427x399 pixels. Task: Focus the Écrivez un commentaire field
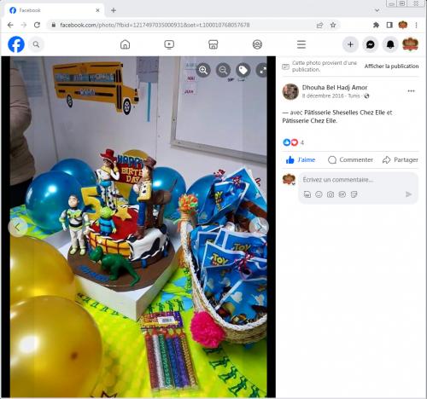pyautogui.click(x=338, y=180)
